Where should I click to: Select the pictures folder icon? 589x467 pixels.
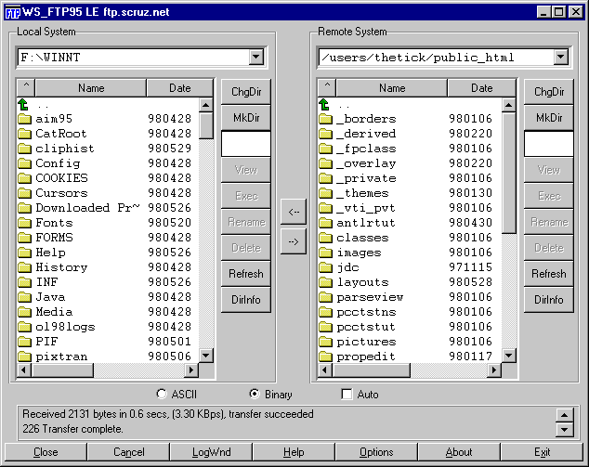[326, 342]
